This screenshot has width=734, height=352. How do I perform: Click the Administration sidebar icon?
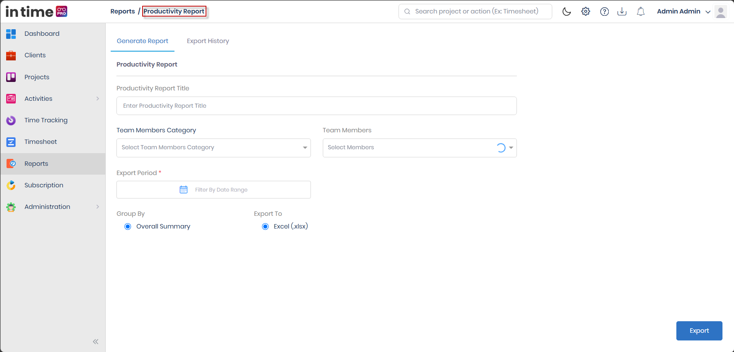pos(11,207)
